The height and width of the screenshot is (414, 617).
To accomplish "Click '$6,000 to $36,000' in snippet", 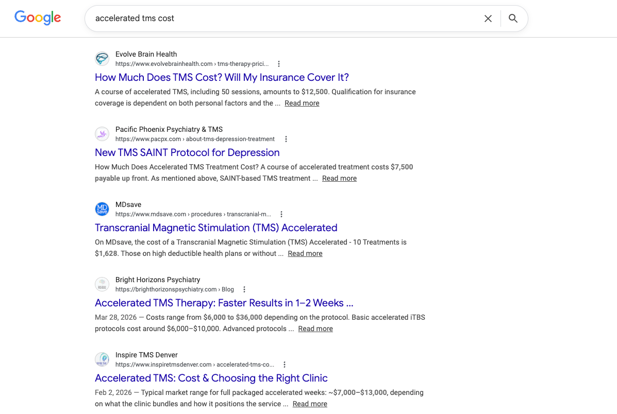I will point(232,317).
